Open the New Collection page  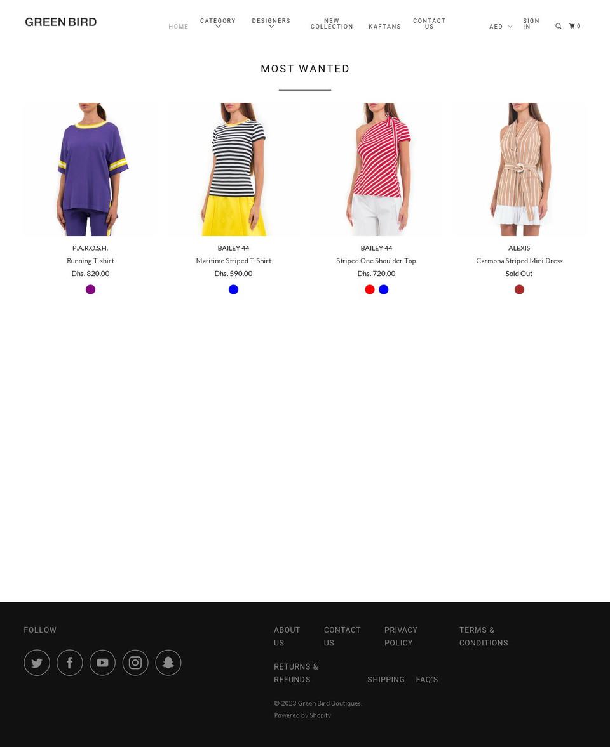click(x=332, y=24)
